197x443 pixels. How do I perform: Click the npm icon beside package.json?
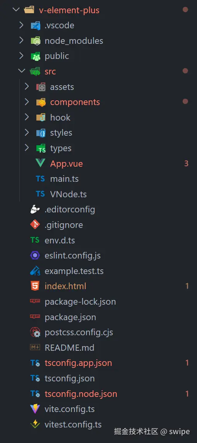[x=35, y=317]
